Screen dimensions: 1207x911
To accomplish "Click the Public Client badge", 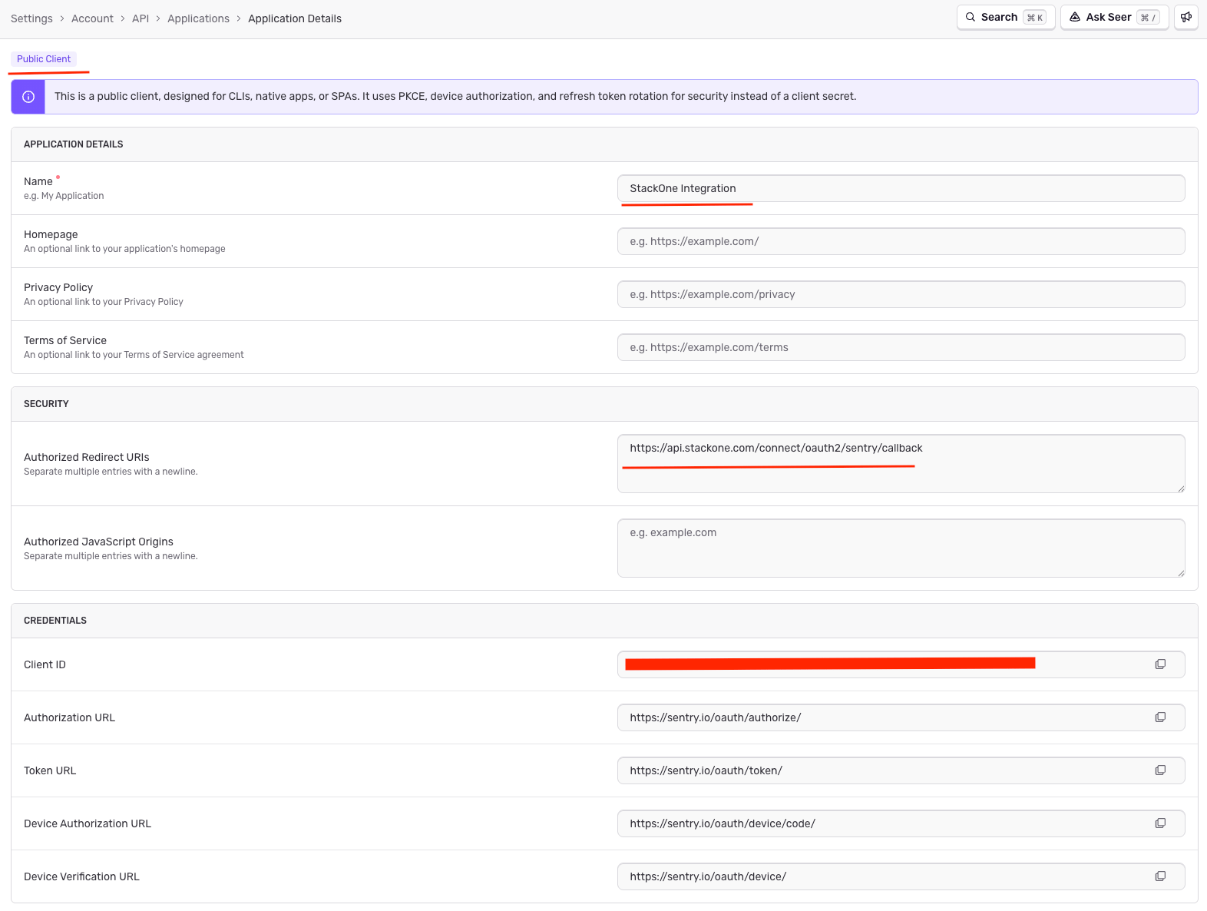I will point(44,59).
